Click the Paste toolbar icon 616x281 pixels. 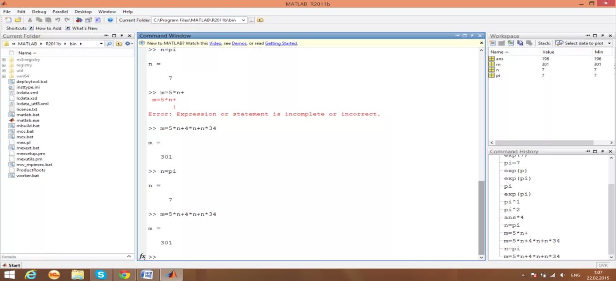pos(48,20)
